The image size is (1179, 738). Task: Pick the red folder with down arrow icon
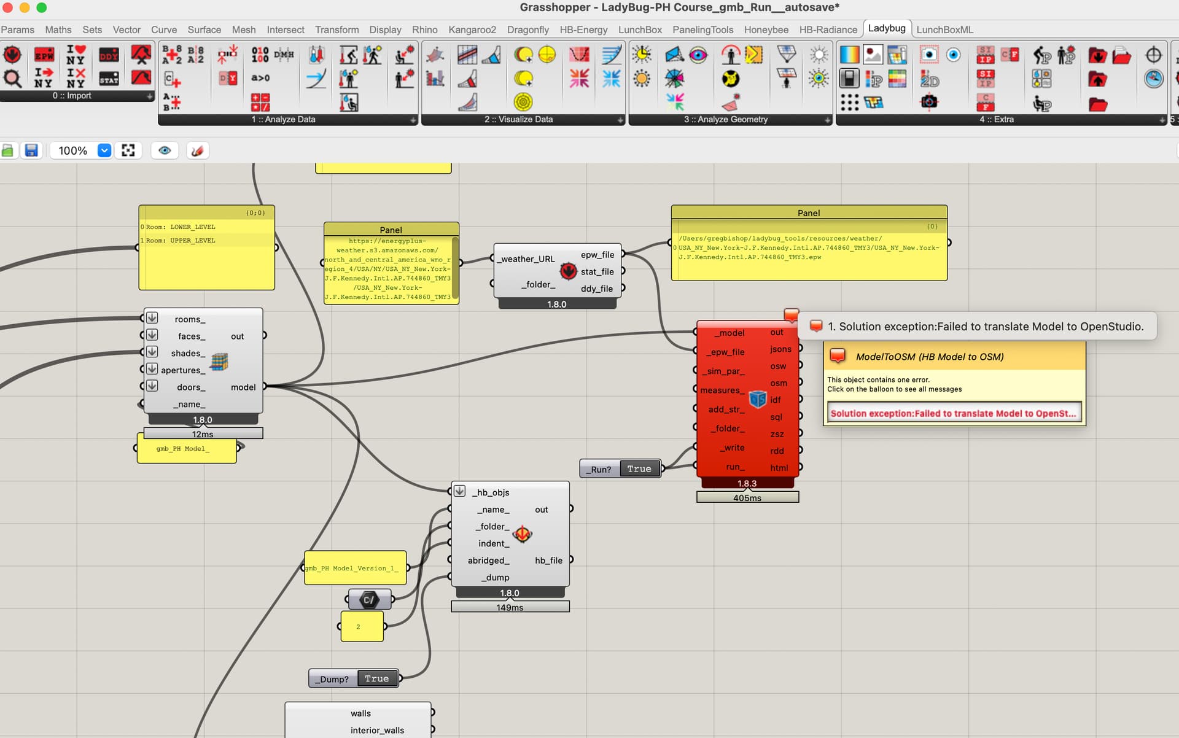(x=1097, y=55)
